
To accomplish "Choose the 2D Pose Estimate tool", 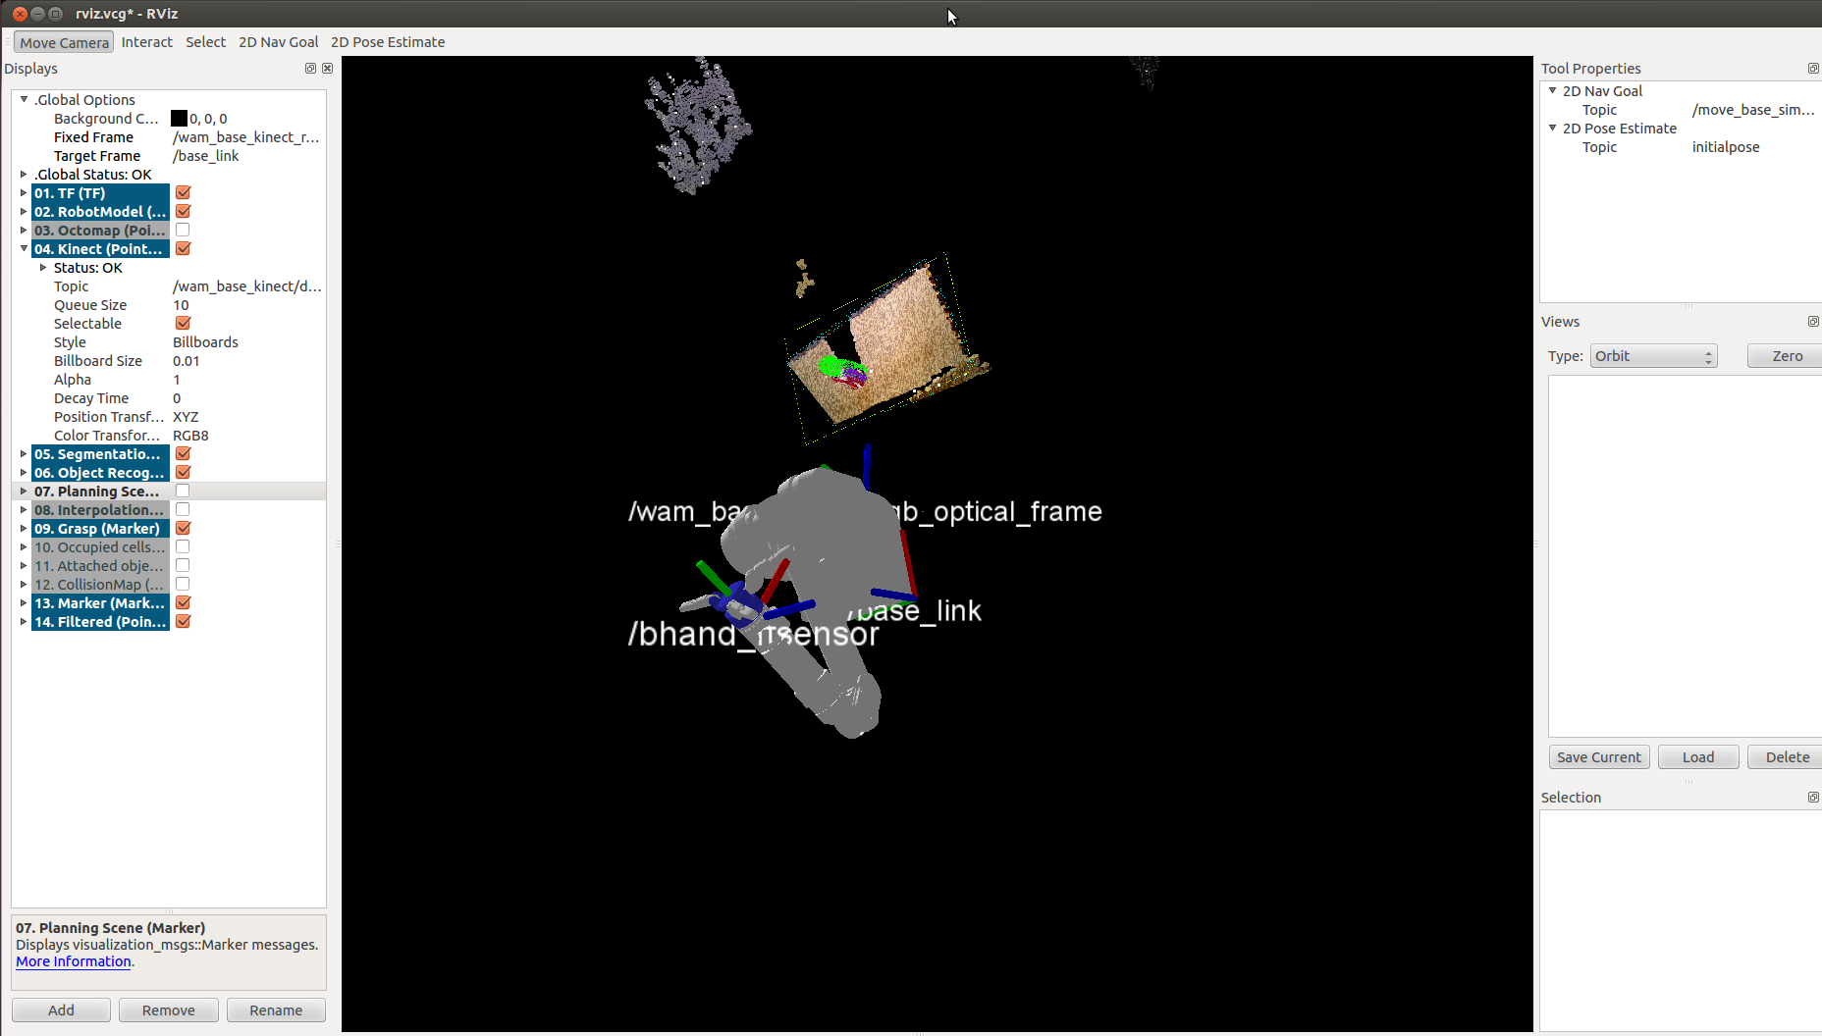I will coord(388,42).
